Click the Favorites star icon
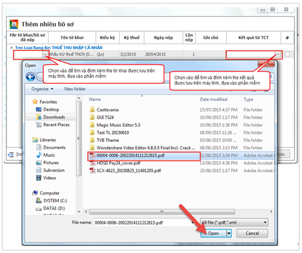Viewport: 302px width, 253px height. click(x=35, y=102)
